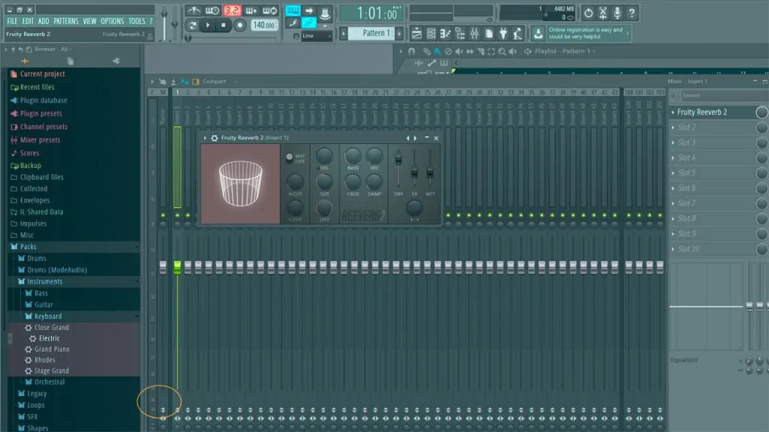Click the Pattern 1 selector button
Image resolution: width=769 pixels, height=432 pixels.
(375, 33)
